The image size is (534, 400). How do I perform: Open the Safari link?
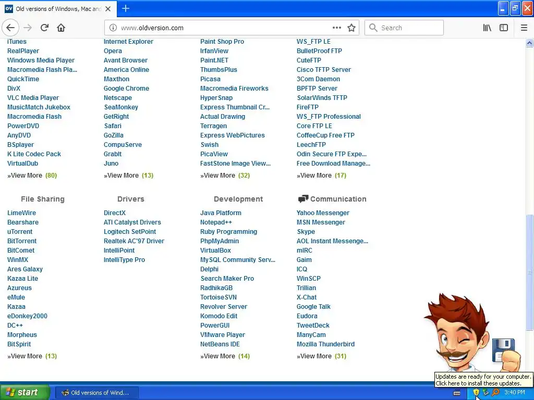coord(113,126)
